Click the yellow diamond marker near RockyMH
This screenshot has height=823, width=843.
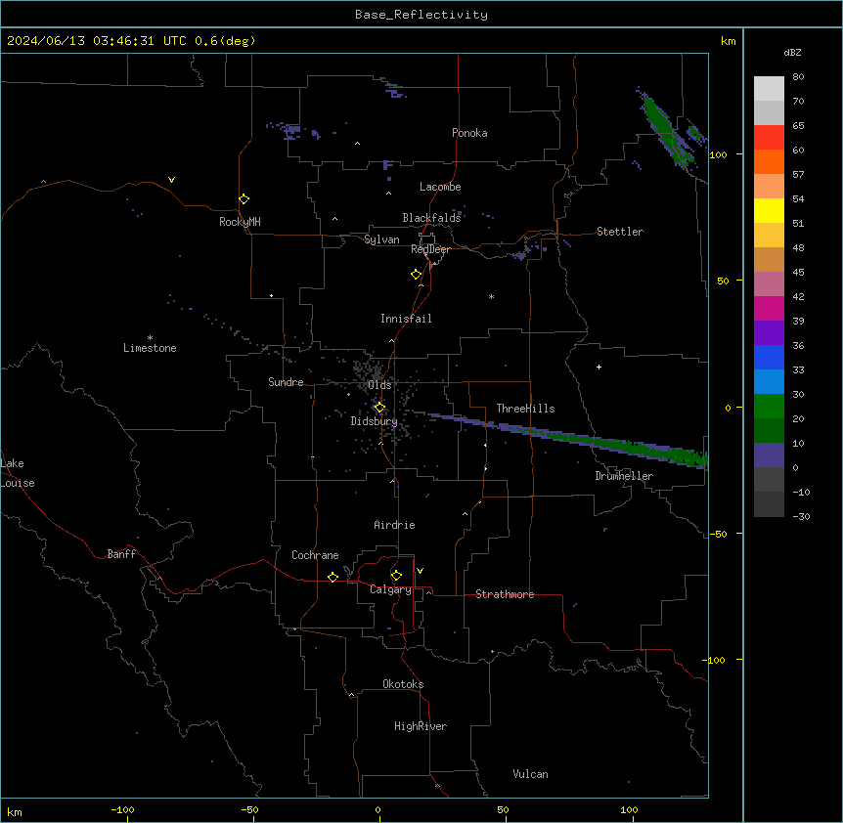pyautogui.click(x=244, y=199)
